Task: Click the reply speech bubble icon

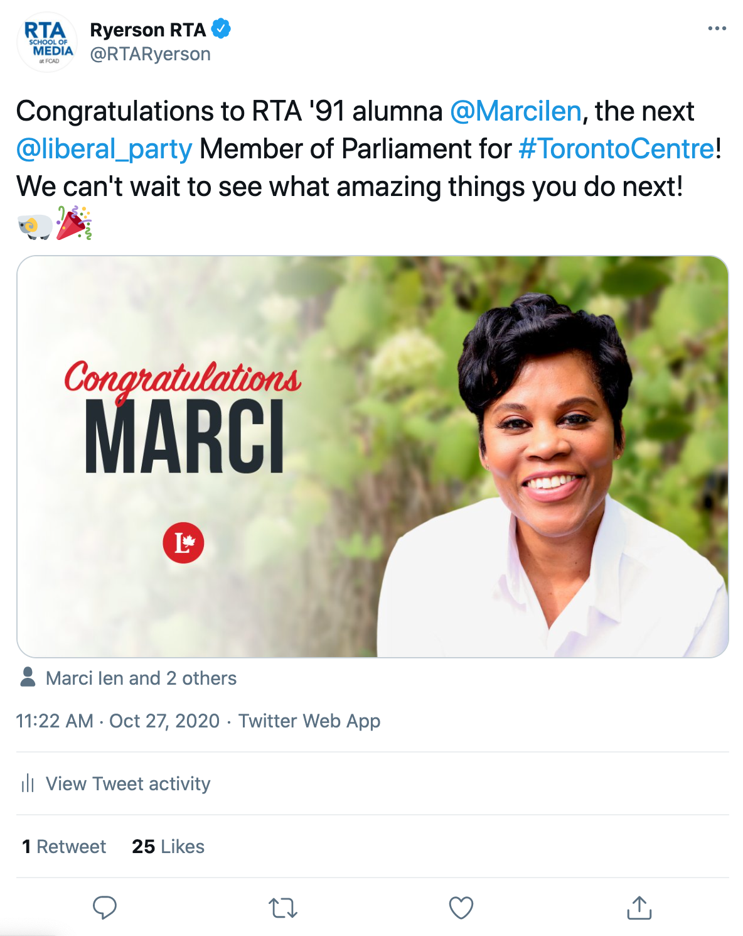Action: click(x=105, y=908)
